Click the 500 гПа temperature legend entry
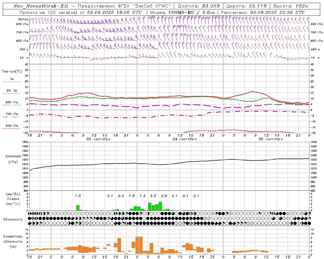The image size is (324, 259). coord(12,126)
